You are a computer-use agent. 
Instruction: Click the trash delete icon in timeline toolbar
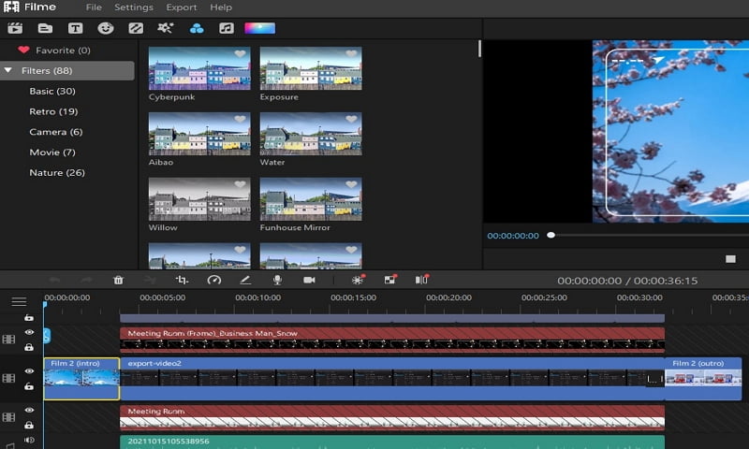point(119,280)
